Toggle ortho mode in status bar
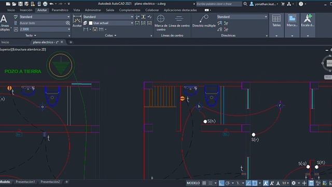The height and width of the screenshot is (187, 332). pyautogui.click(x=222, y=183)
